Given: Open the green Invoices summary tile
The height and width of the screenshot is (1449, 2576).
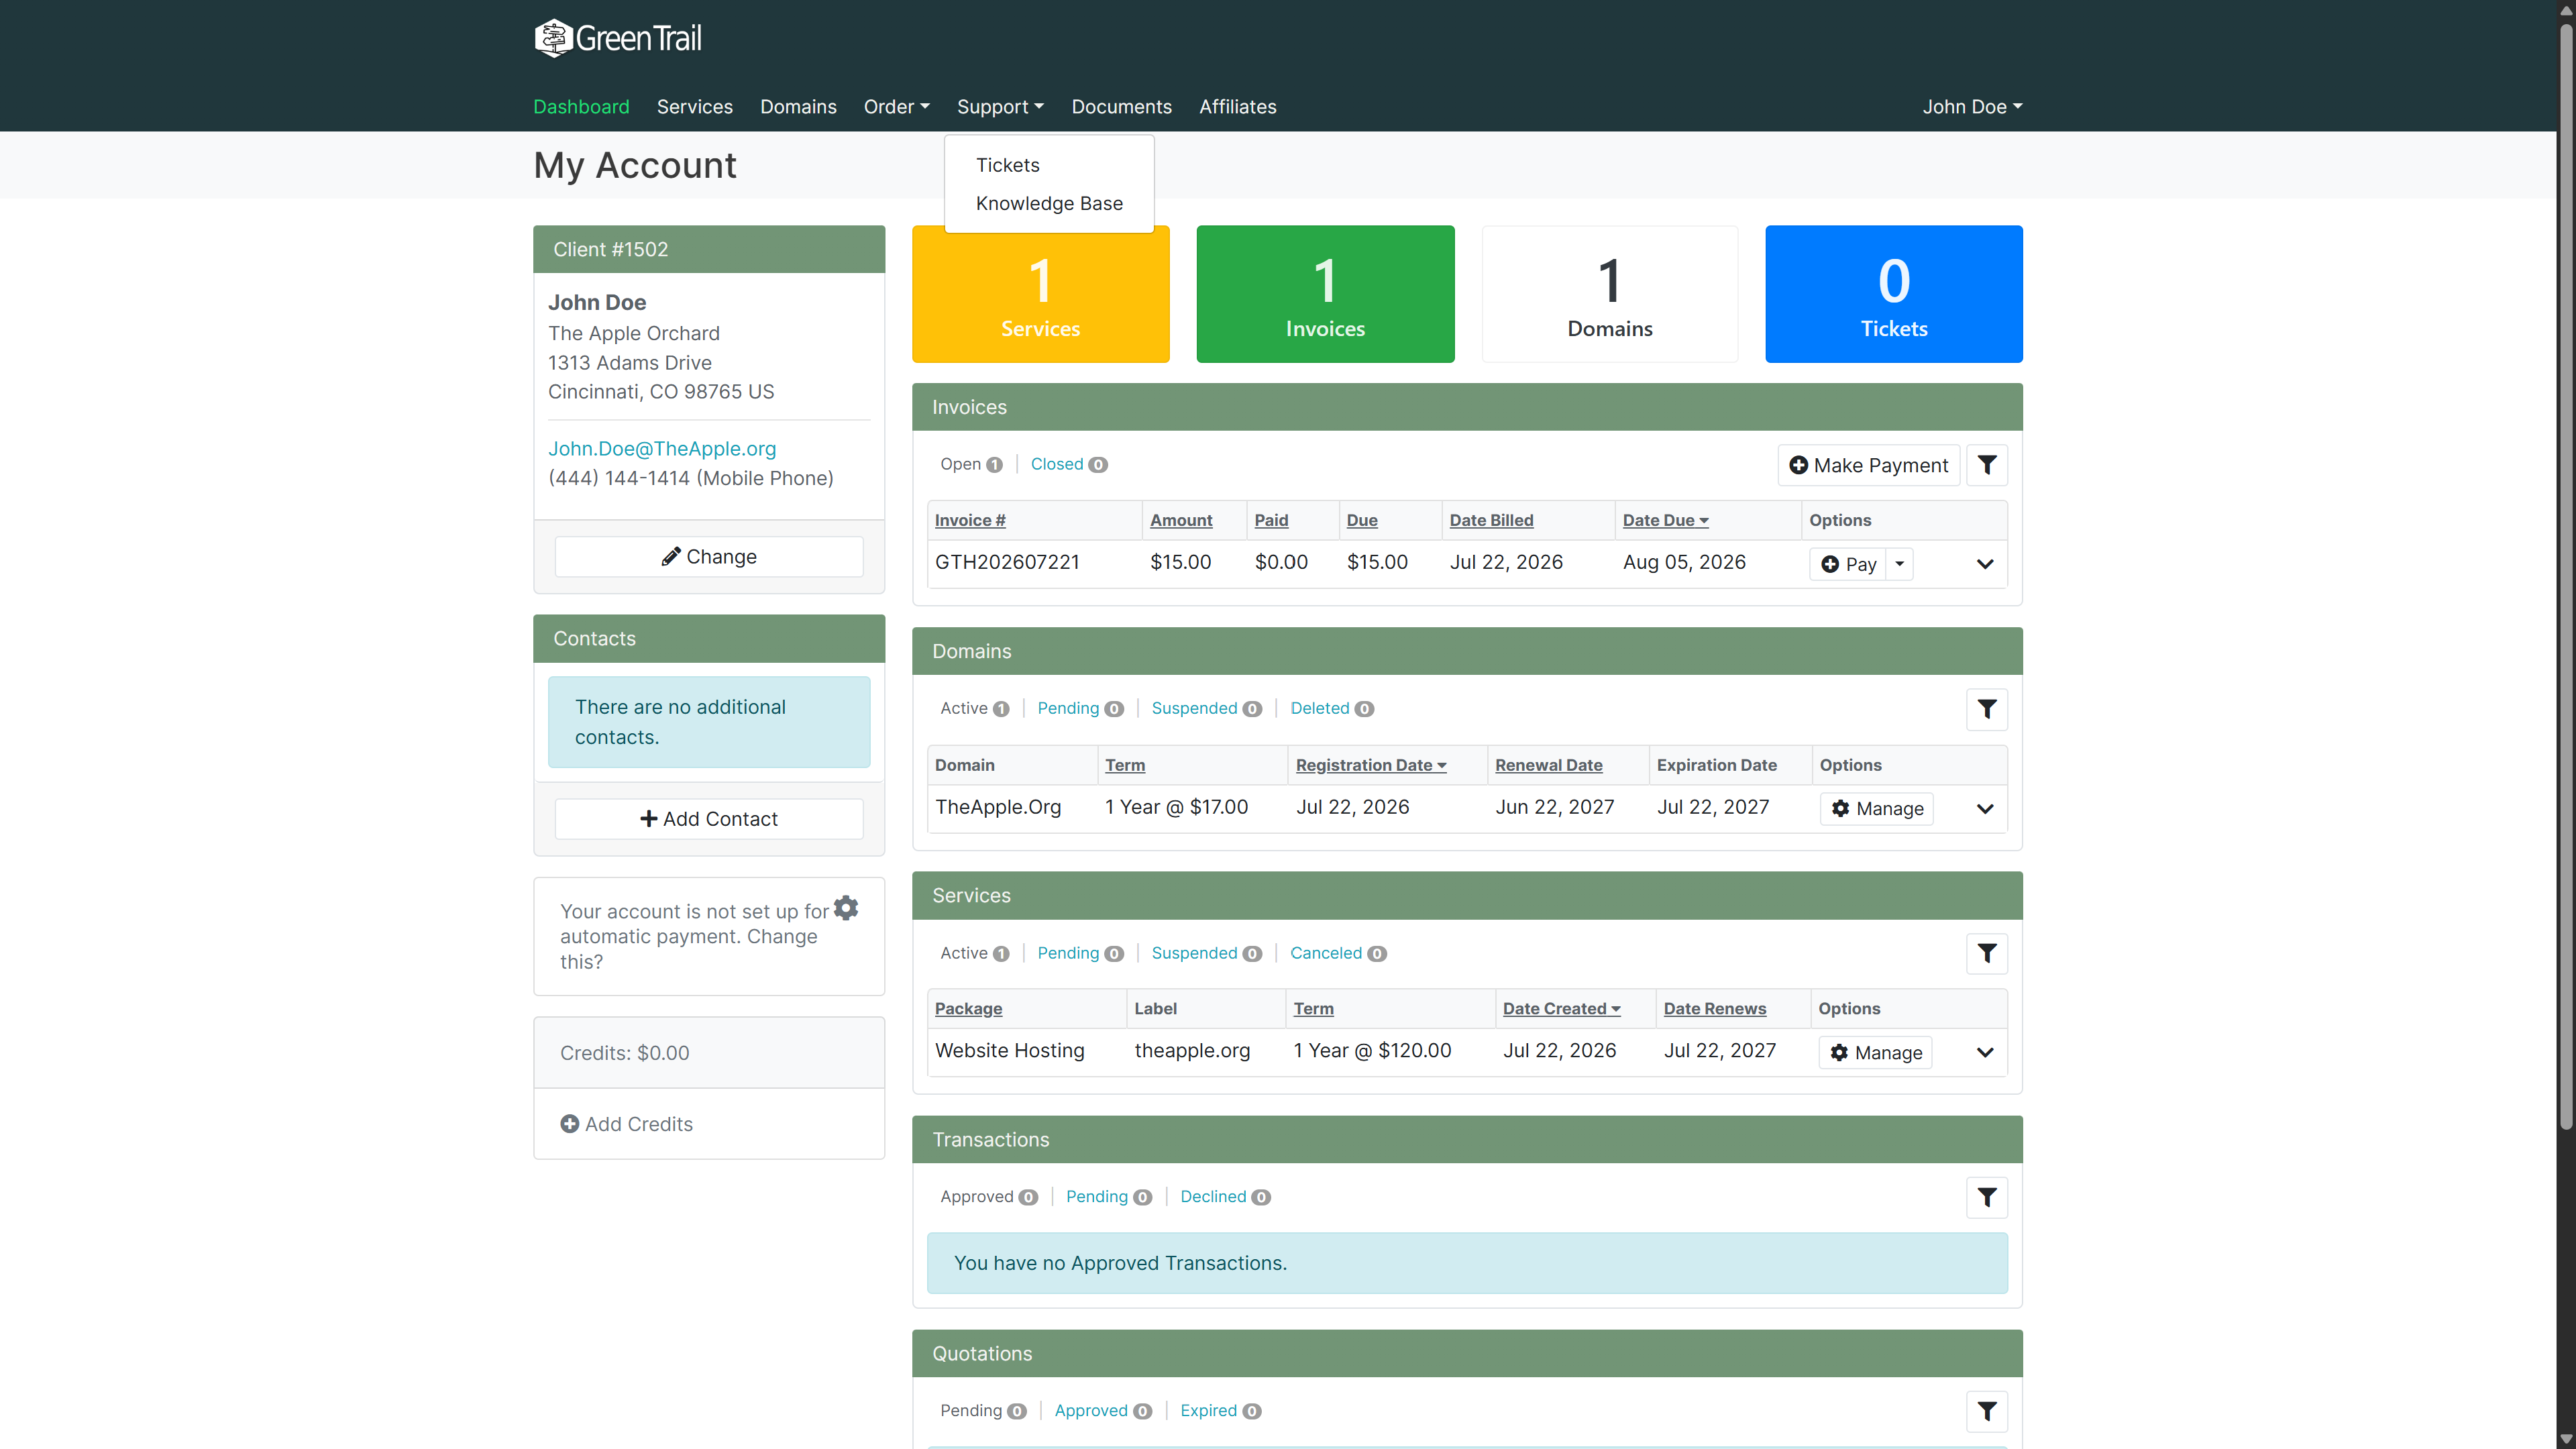Looking at the screenshot, I should (1325, 294).
